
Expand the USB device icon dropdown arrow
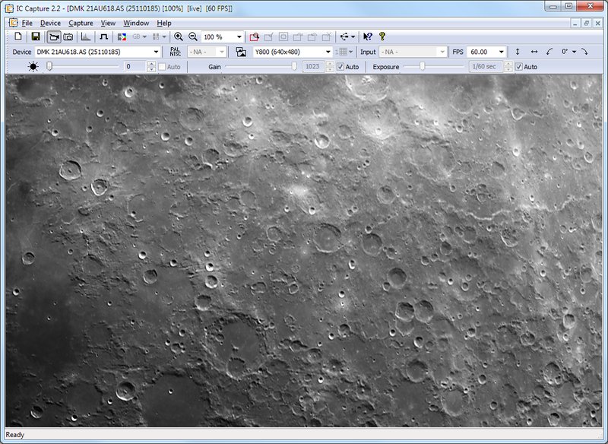pyautogui.click(x=353, y=36)
